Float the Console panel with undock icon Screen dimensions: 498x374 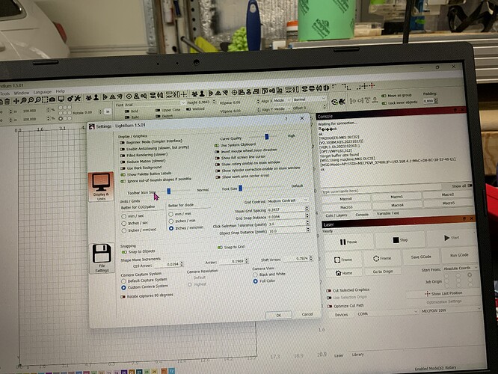pos(455,110)
